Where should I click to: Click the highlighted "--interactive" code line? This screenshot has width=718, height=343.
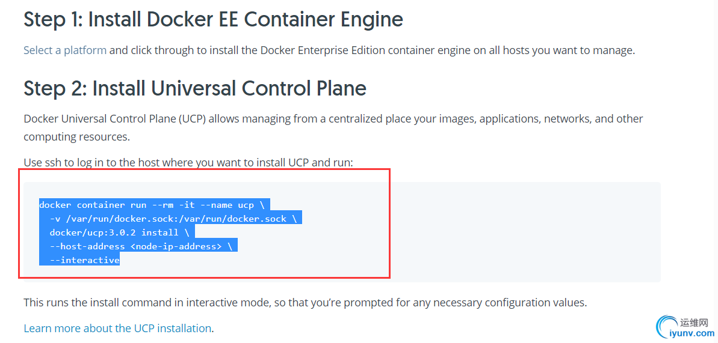[79, 260]
